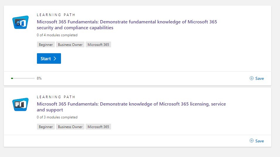Click the LEARNING PATH label above the security path

[56, 15]
